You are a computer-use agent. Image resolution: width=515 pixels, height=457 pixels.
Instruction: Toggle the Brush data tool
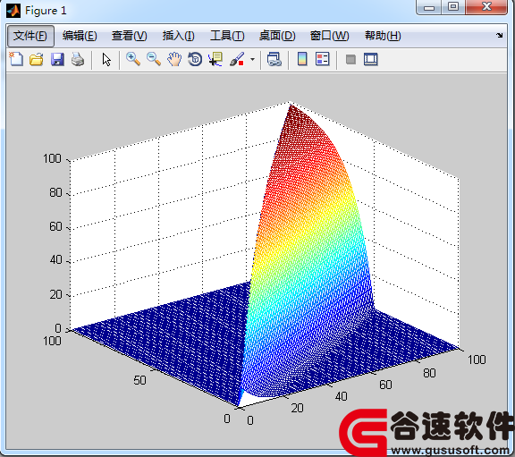pos(237,59)
